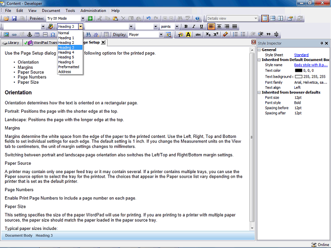331x248 pixels.
Task: Open find with the binoculars beside Display
Action: click(88, 35)
